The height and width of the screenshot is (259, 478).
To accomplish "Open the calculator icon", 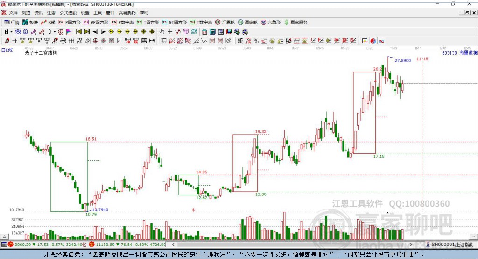I will [212, 32].
